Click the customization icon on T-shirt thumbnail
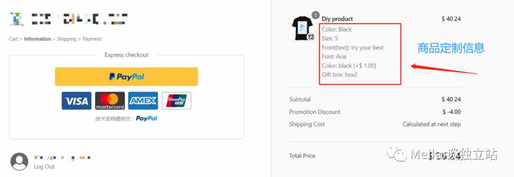514x177 pixels. click(311, 37)
